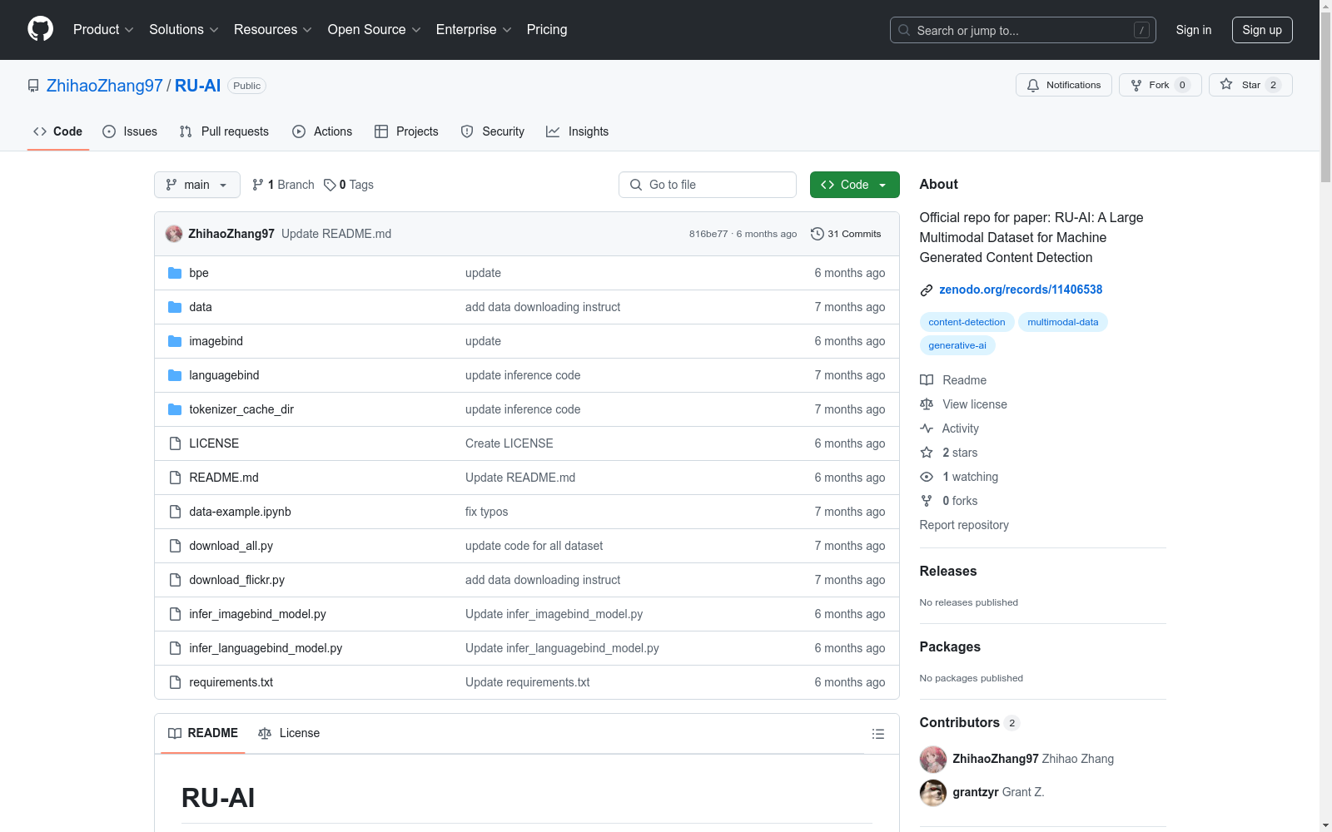Screen dimensions: 1332x832
Task: Expand the Enterprise menu
Action: [474, 30]
